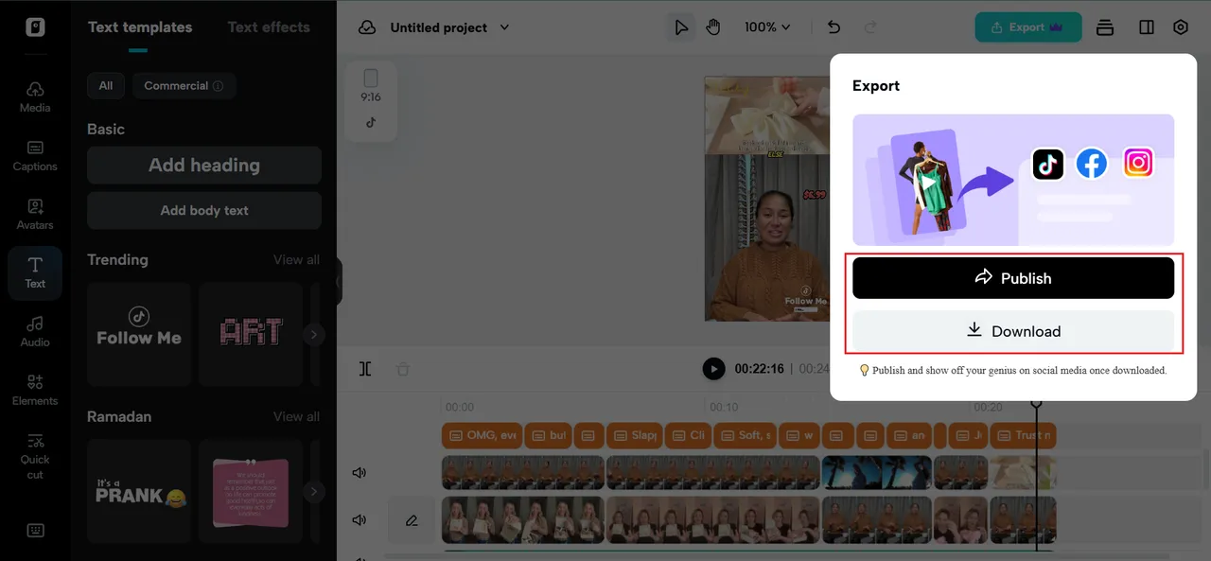Open the 9:16 aspect ratio selector
1211x561 pixels.
(x=371, y=85)
